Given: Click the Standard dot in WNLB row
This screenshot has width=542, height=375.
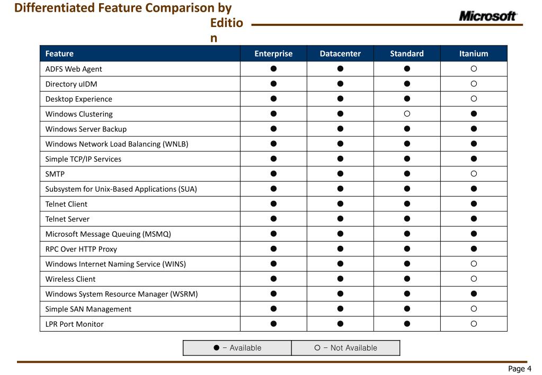Looking at the screenshot, I should (x=407, y=144).
